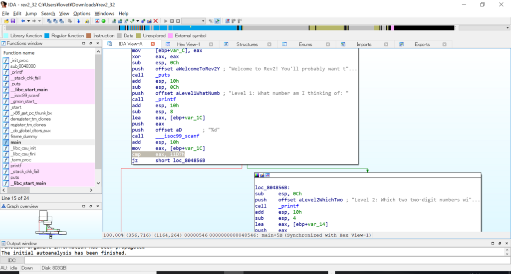Close the IDA View-A tab

(153, 44)
